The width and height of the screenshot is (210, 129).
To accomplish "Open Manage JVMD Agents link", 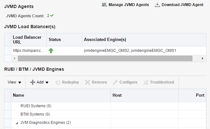I will coord(129,5).
